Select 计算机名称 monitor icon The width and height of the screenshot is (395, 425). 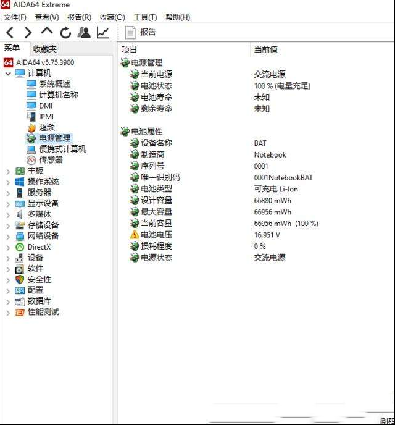point(31,95)
